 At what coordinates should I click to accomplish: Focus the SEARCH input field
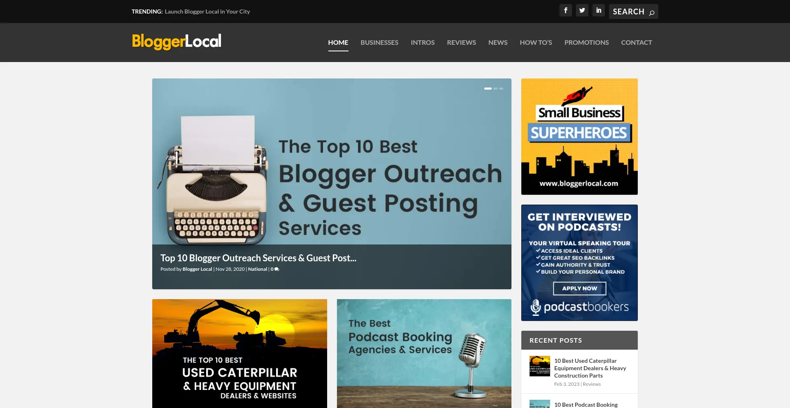[628, 12]
